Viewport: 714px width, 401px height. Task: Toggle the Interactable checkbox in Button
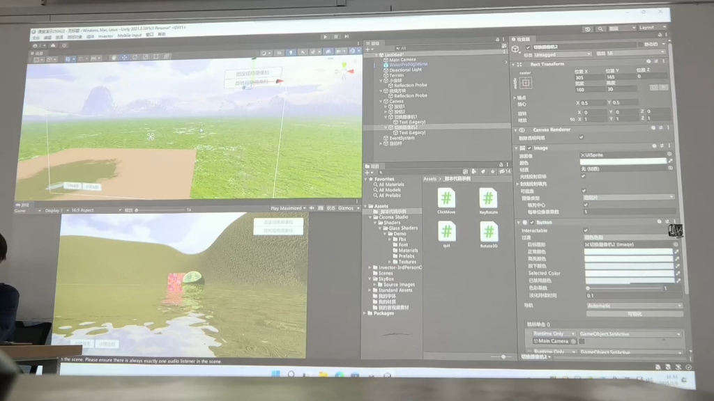(586, 230)
